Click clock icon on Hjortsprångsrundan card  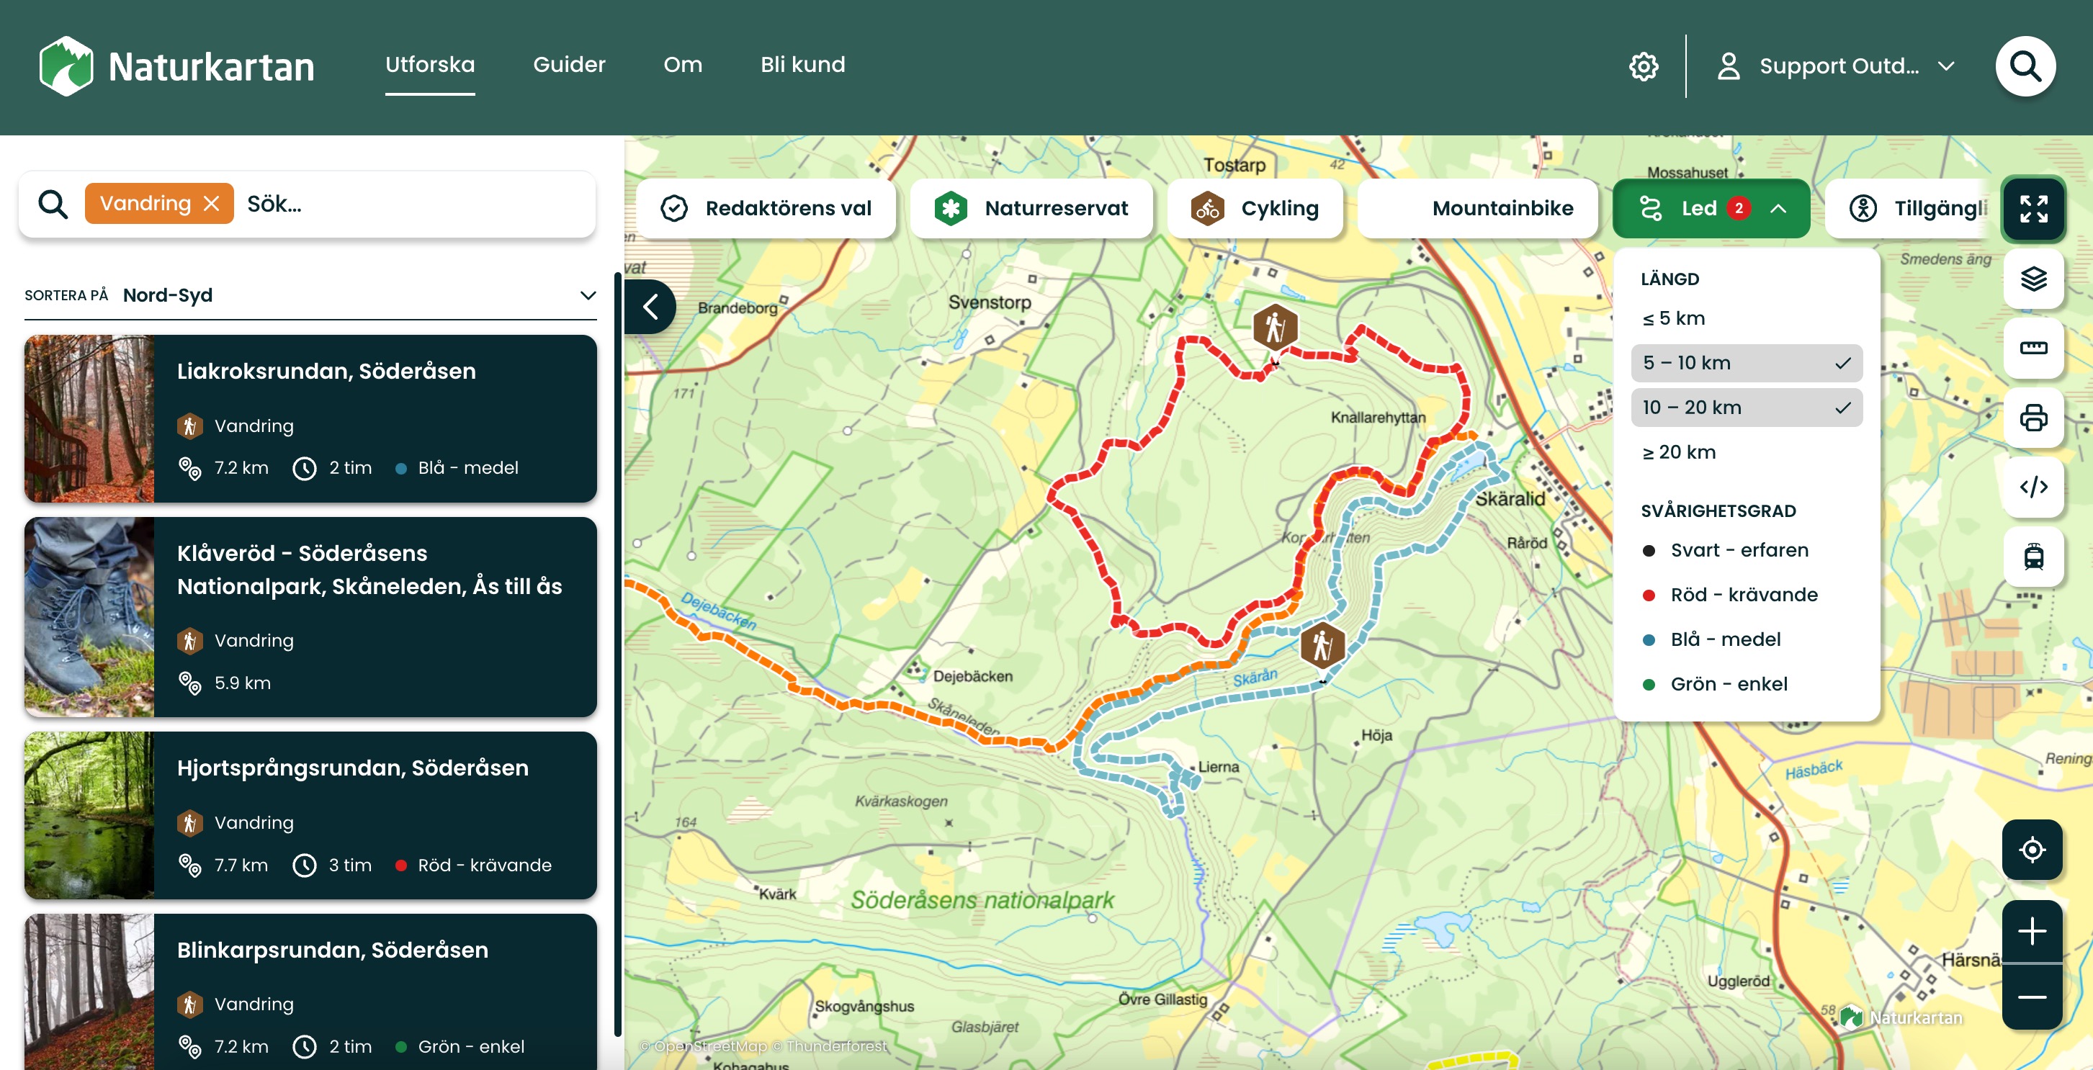[304, 866]
